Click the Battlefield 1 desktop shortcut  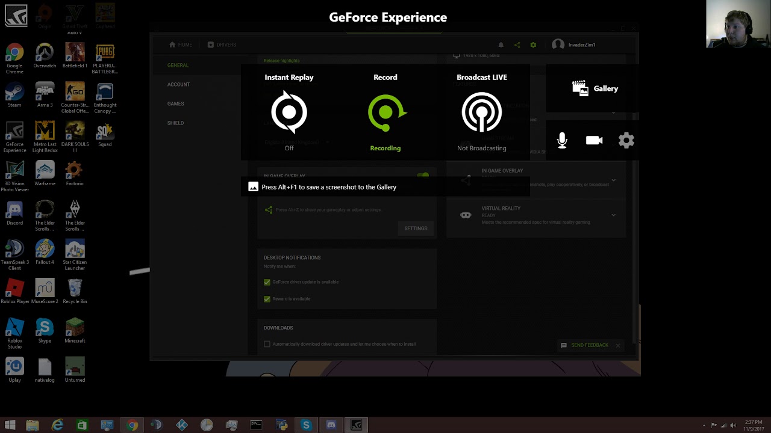click(x=75, y=56)
